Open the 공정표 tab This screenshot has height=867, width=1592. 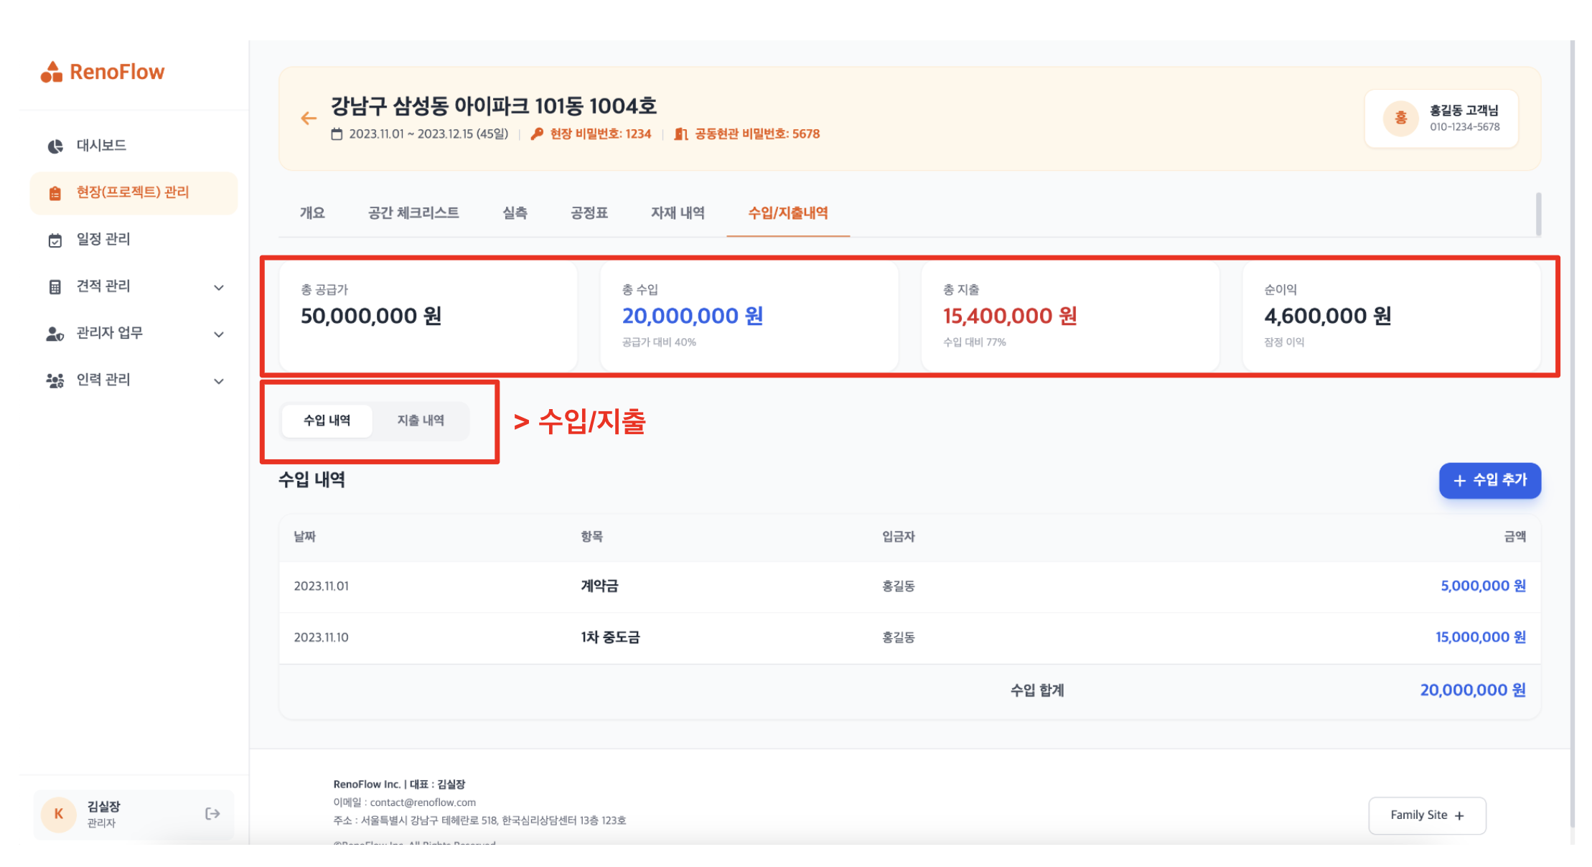pos(589,213)
